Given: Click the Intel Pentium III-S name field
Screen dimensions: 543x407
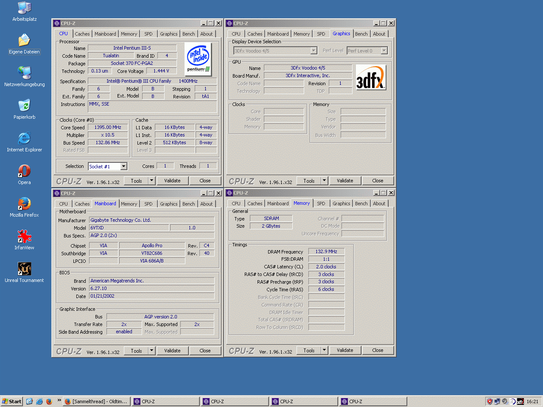Looking at the screenshot, I should coord(132,48).
